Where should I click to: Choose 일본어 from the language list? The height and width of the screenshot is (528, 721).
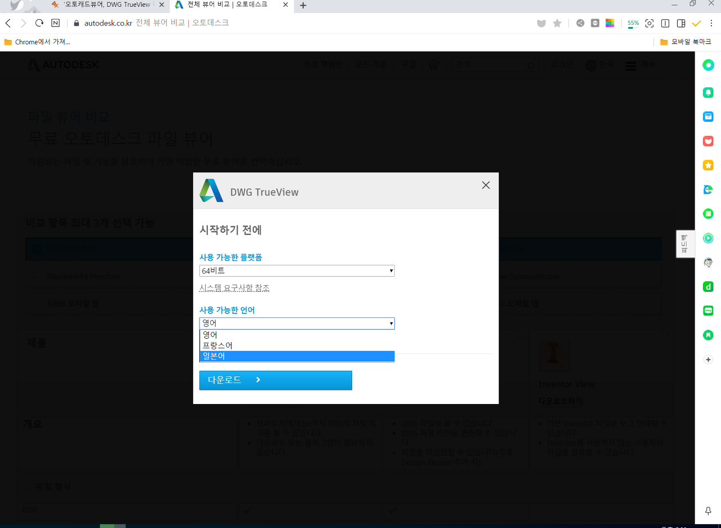pyautogui.click(x=297, y=356)
